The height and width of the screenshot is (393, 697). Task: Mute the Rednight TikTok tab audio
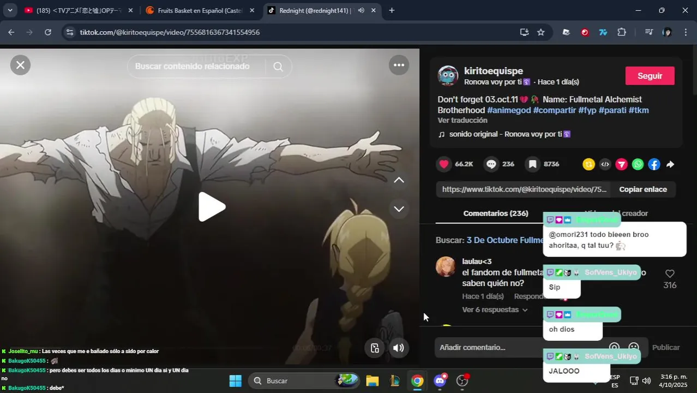click(361, 10)
